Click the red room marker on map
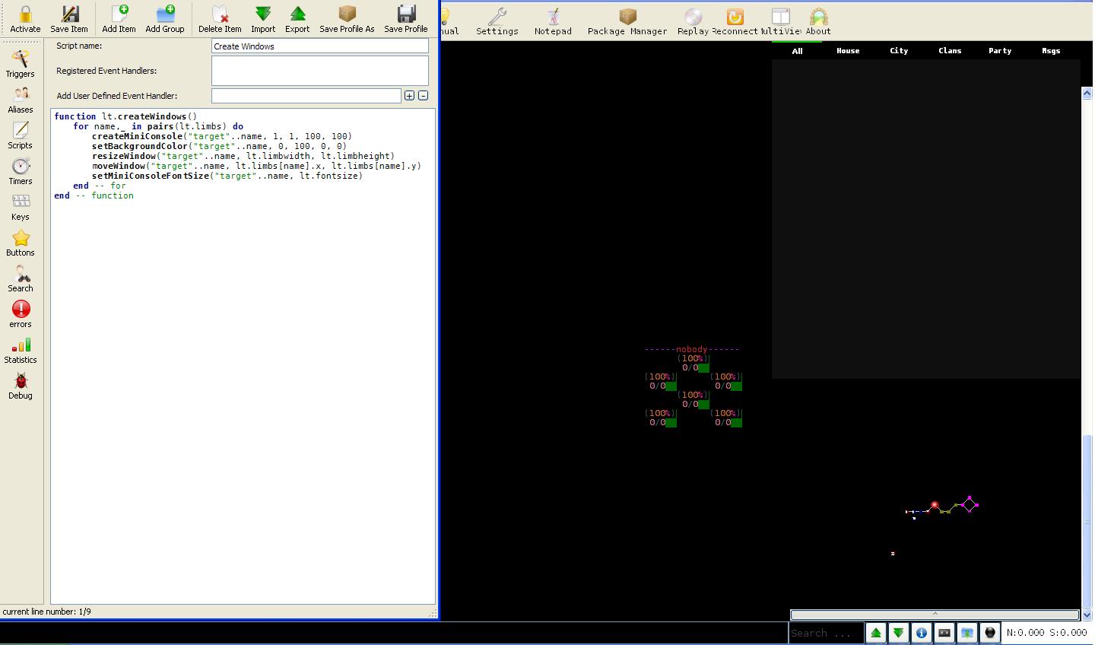The width and height of the screenshot is (1095, 645). point(935,505)
